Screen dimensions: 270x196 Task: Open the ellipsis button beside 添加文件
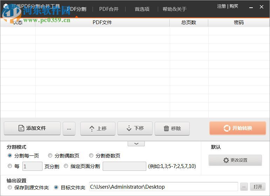coord(69,128)
